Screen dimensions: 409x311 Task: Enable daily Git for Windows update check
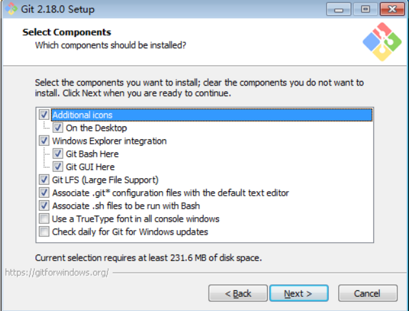pos(44,231)
